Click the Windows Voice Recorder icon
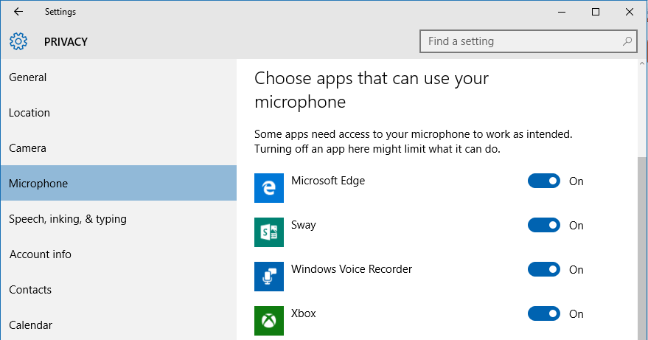 [268, 277]
